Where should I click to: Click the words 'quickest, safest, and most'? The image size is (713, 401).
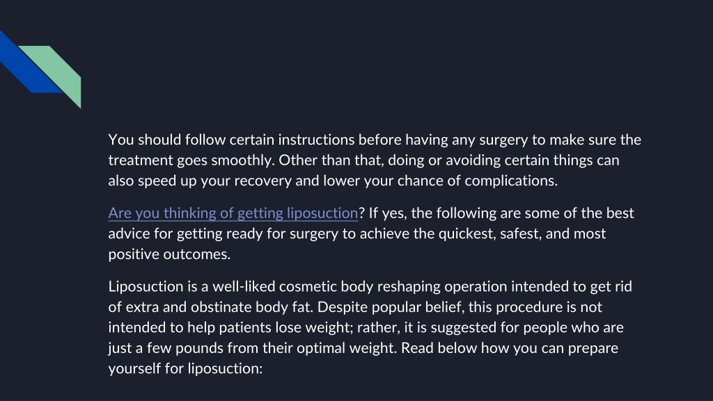pyautogui.click(x=522, y=234)
